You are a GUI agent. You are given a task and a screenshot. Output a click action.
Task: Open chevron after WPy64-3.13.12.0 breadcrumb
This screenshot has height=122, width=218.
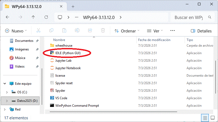pos(120,17)
